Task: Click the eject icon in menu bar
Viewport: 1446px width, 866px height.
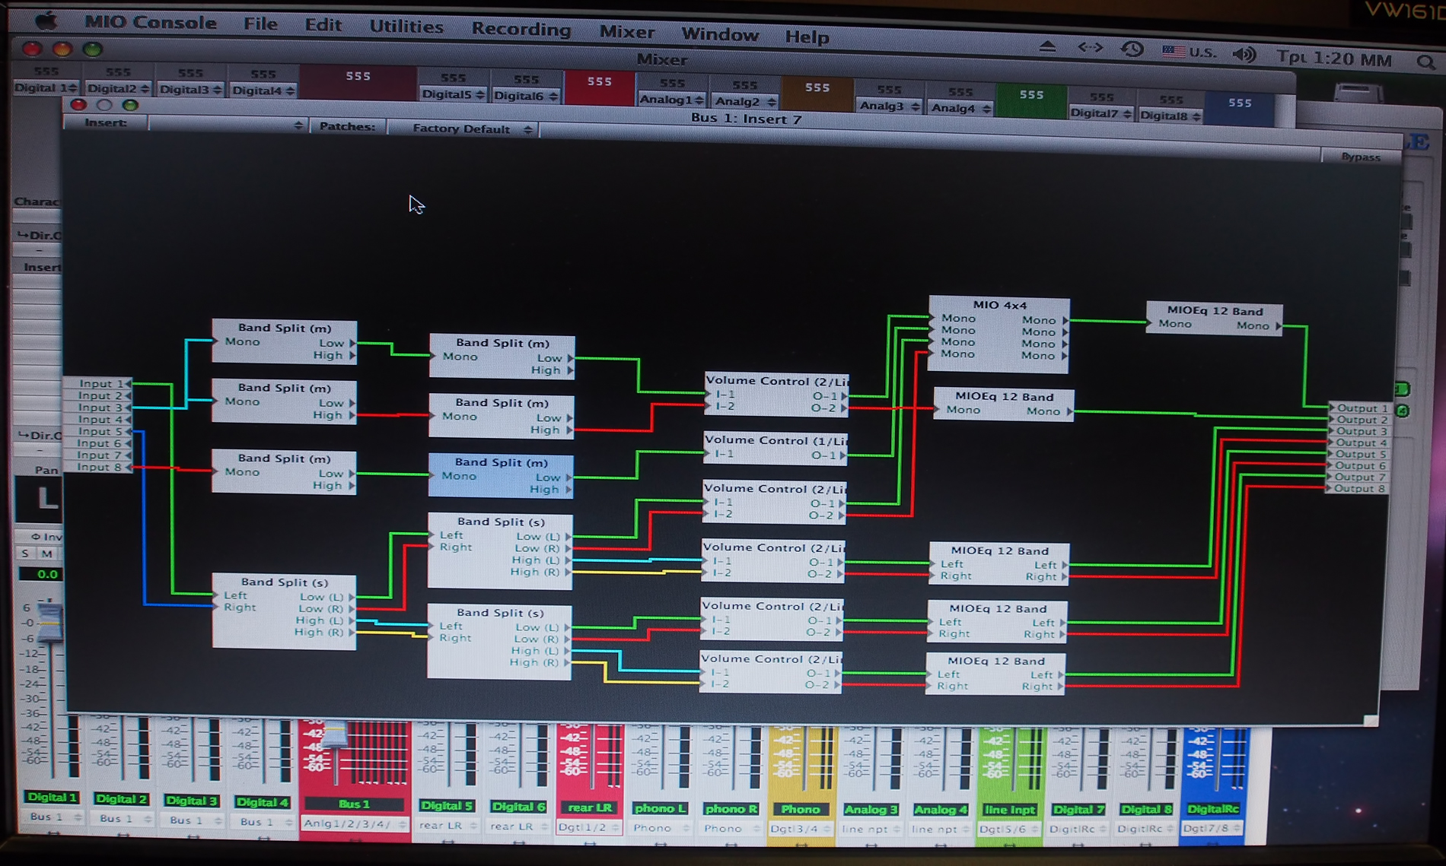Action: coord(1047,47)
